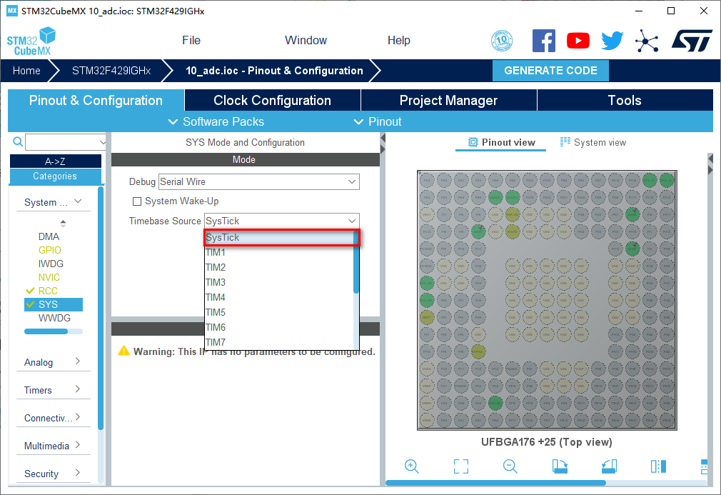Open the ST Facebook page icon
721x495 pixels.
[x=544, y=41]
